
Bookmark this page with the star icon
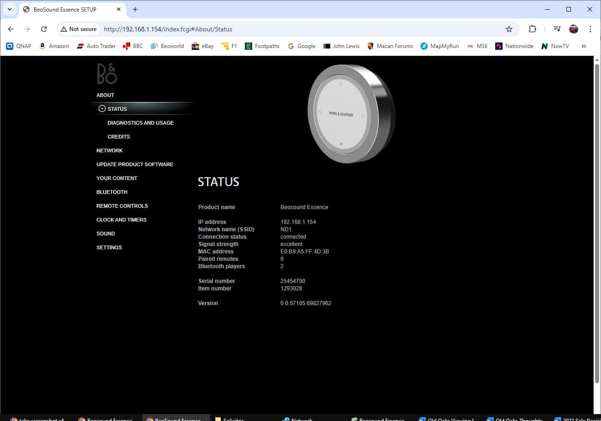(x=509, y=29)
